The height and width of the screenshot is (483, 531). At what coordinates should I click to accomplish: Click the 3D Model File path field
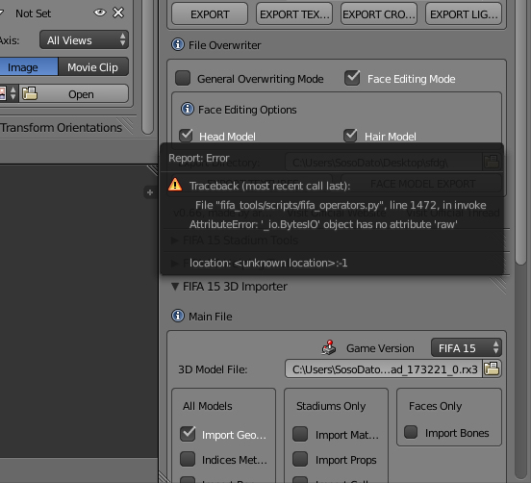(x=384, y=369)
